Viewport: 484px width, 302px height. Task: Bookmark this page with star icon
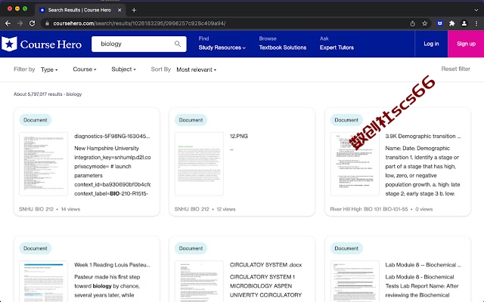pos(425,23)
